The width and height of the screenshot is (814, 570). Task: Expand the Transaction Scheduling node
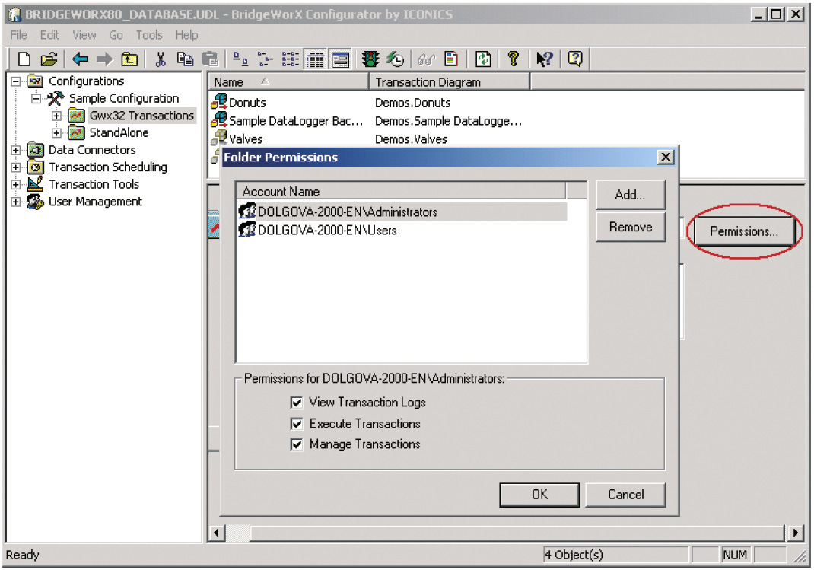click(x=15, y=167)
